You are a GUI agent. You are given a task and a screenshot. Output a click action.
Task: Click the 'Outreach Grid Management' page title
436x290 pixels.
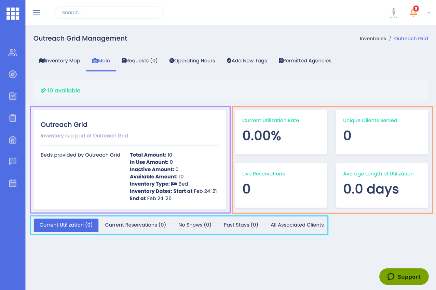tap(80, 39)
